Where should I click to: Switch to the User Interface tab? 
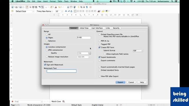point(97,28)
